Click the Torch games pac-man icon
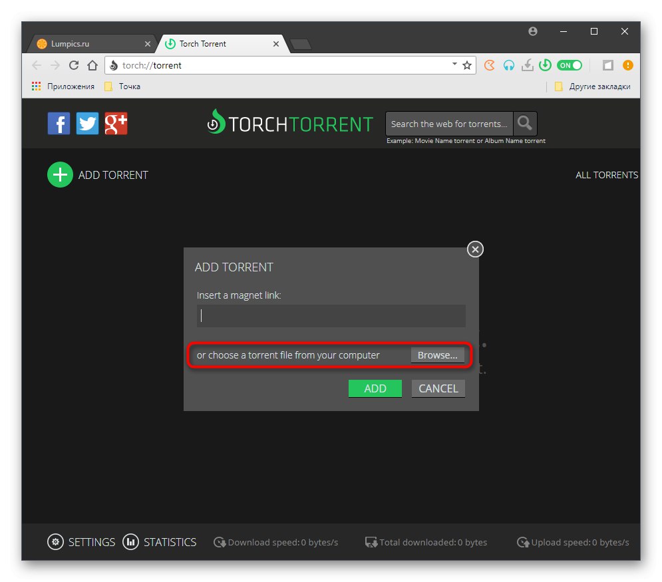The height and width of the screenshot is (582, 662). coord(490,65)
